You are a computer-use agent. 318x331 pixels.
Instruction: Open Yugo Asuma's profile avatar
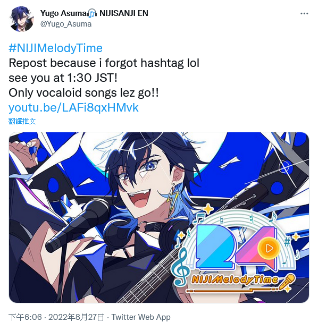(x=21, y=19)
